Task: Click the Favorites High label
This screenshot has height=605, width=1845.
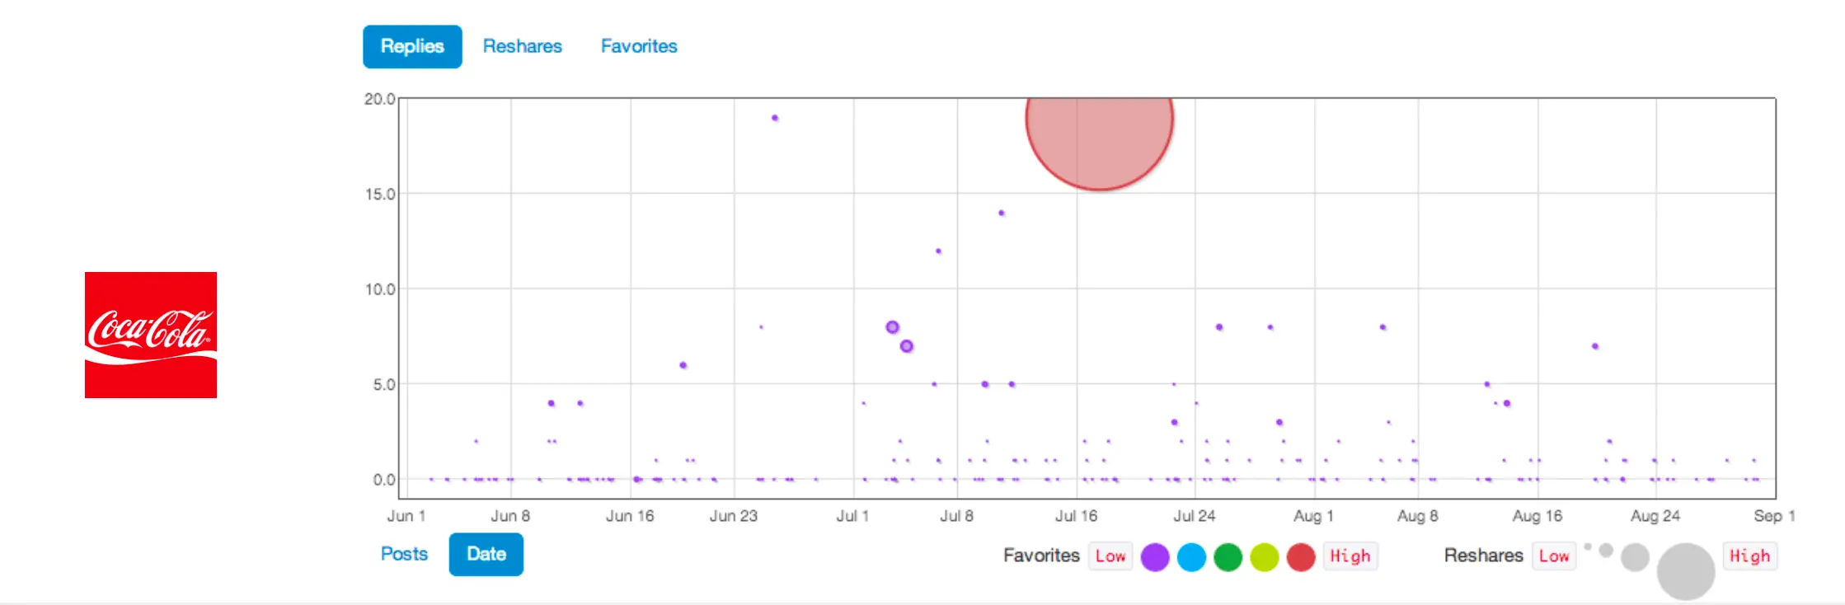Action: click(1350, 556)
